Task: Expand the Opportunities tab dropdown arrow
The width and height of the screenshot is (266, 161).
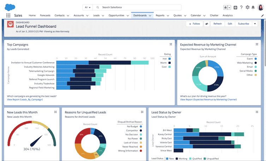Action: pyautogui.click(x=127, y=16)
